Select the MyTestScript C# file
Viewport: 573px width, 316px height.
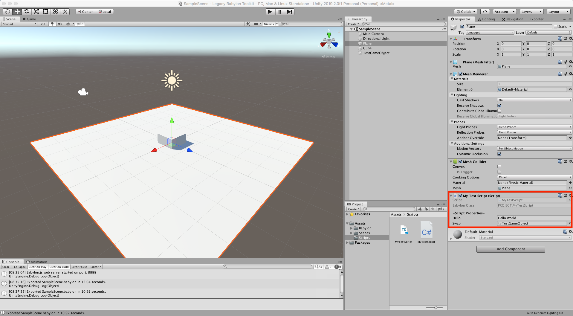pyautogui.click(x=426, y=233)
